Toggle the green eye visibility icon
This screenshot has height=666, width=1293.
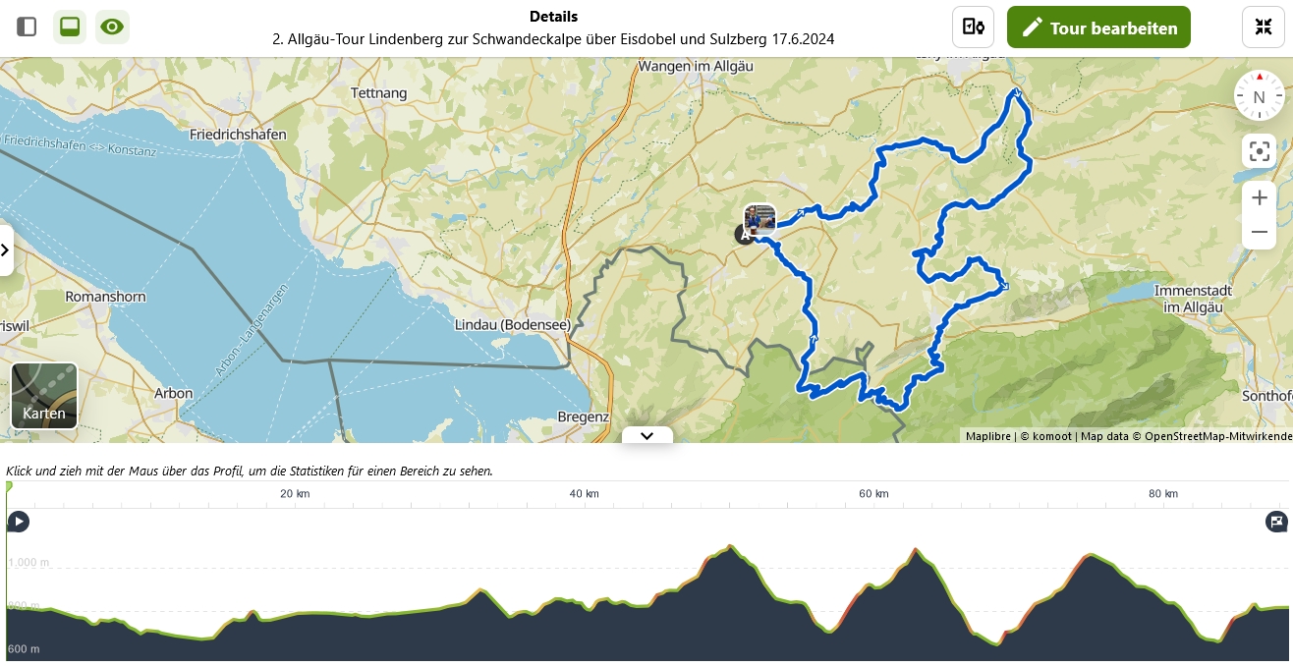click(x=112, y=27)
